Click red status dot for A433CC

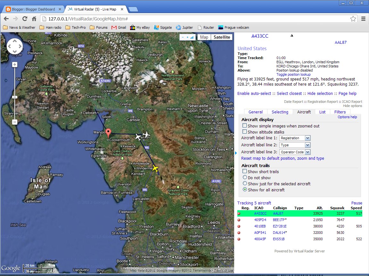coord(239,214)
